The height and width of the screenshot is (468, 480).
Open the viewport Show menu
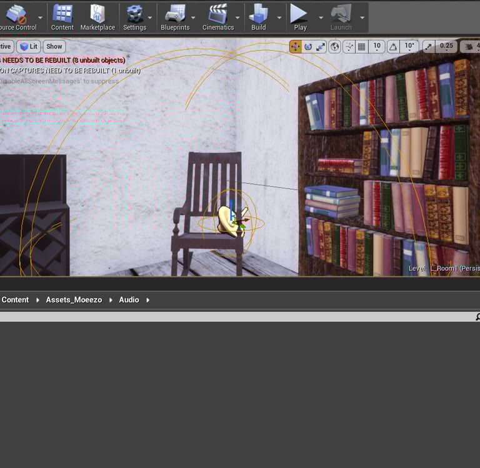click(x=54, y=46)
